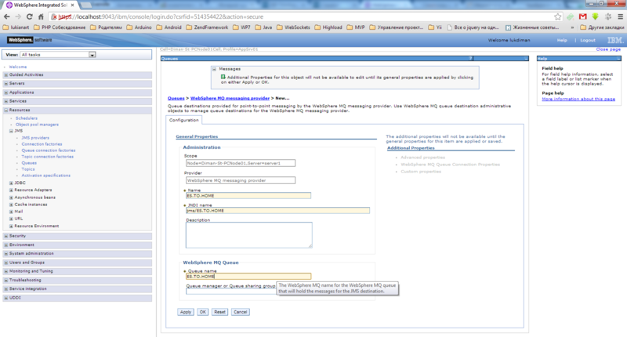Collapse the Resources navigation section
The width and height of the screenshot is (627, 337).
(6, 110)
